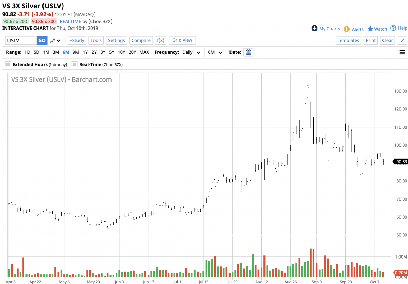This screenshot has width=408, height=284.
Task: Add a study with +Study
Action: 77,40
